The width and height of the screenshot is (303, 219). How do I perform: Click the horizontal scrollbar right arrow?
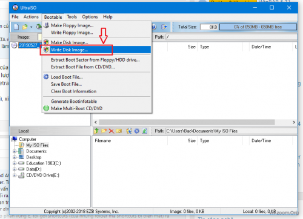(x=294, y=122)
